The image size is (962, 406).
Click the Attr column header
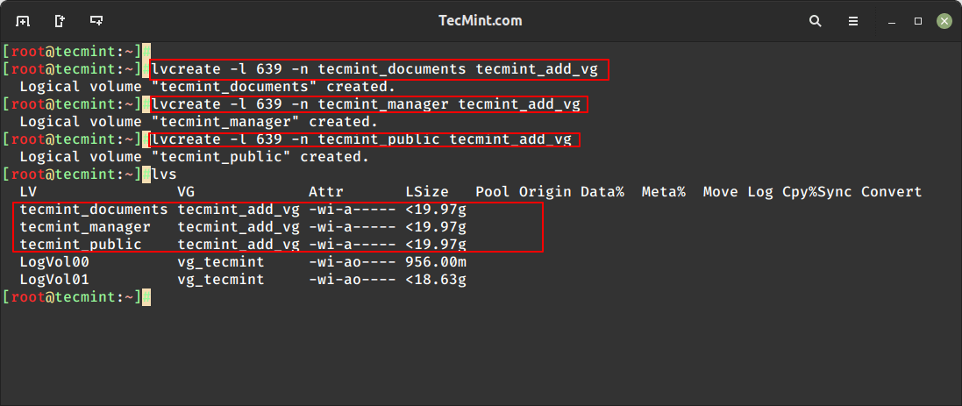[325, 192]
